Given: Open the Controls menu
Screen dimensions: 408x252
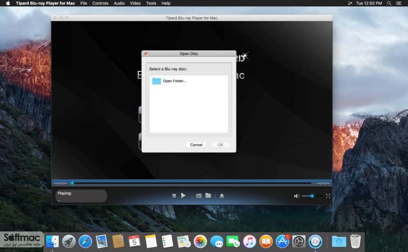Looking at the screenshot, I should [100, 3].
